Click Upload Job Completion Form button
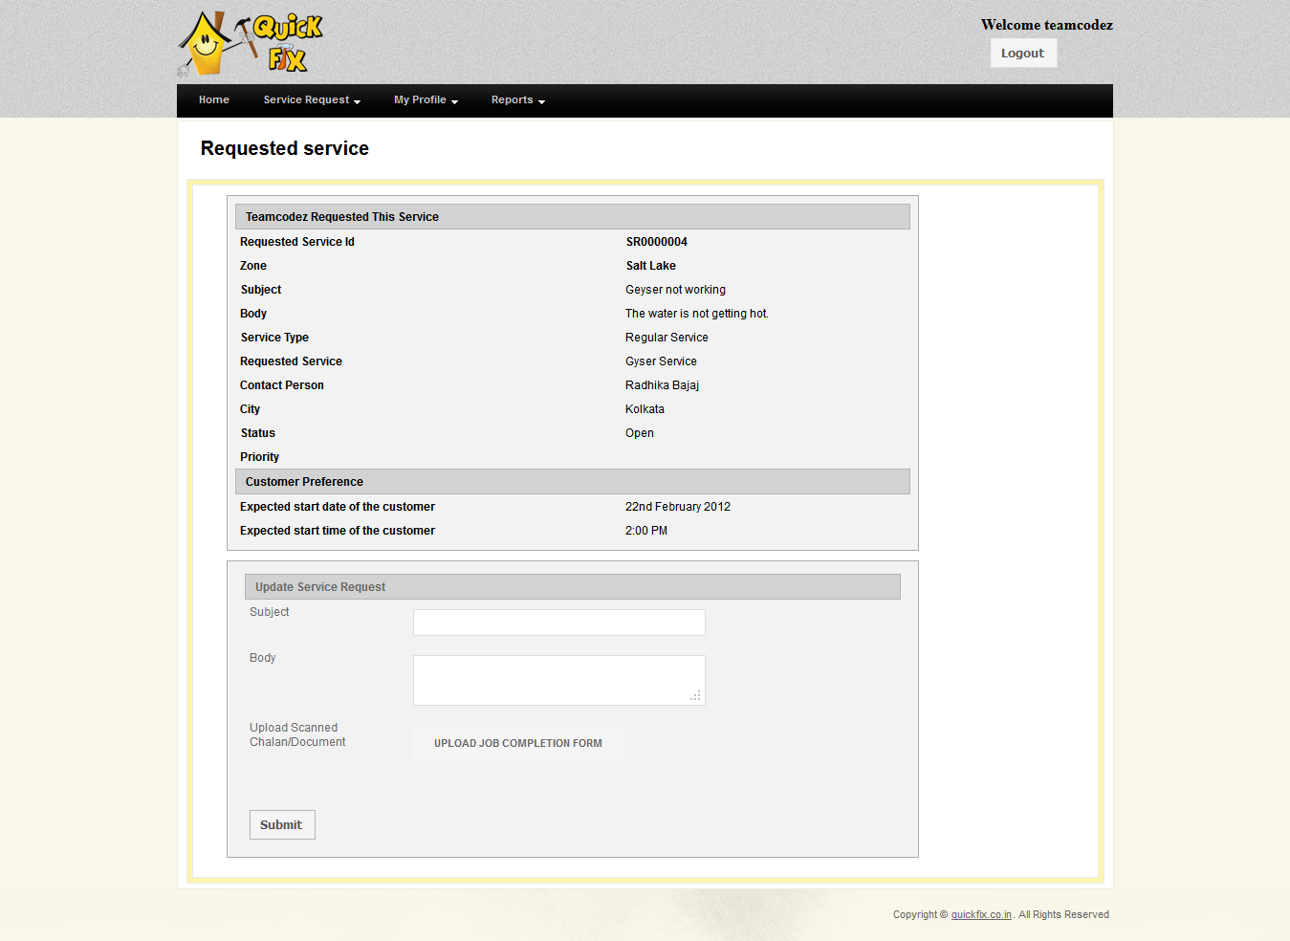Screen dimensions: 1290x941 518,744
